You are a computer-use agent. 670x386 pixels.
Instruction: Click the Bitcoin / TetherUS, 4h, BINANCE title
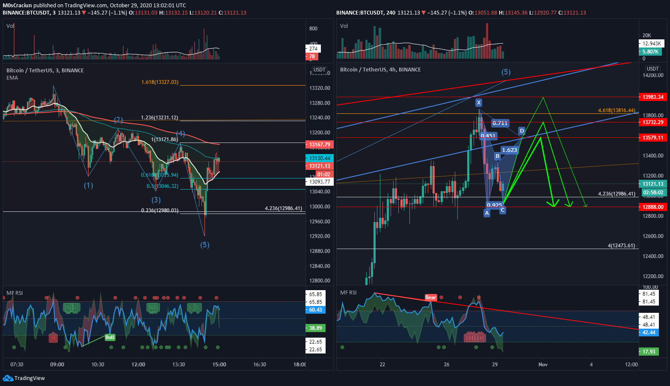tap(380, 70)
